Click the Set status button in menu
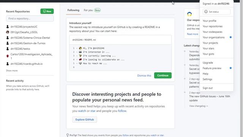Screen dimensions: 243x137 (x=216, y=12)
